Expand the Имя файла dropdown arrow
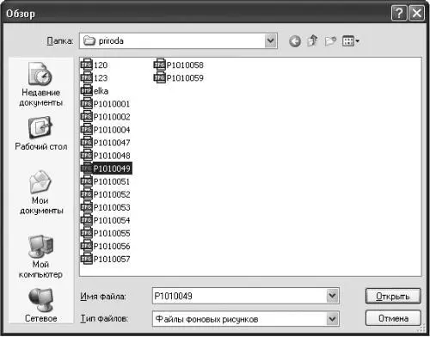This screenshot has width=430, height=337. tap(332, 296)
